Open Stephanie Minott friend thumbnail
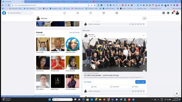 [x=73, y=44]
